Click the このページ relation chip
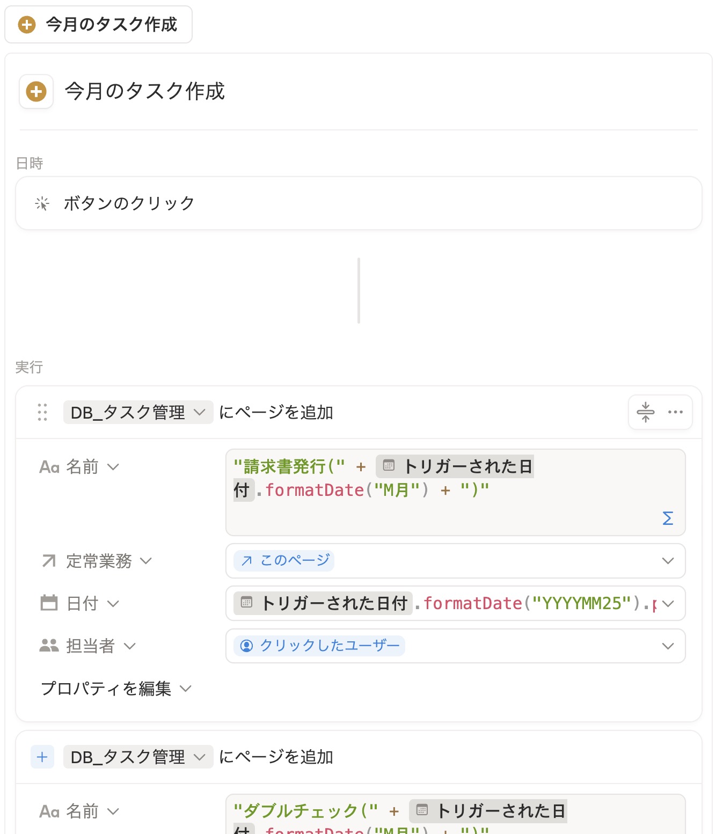Image resolution: width=716 pixels, height=834 pixels. tap(284, 561)
